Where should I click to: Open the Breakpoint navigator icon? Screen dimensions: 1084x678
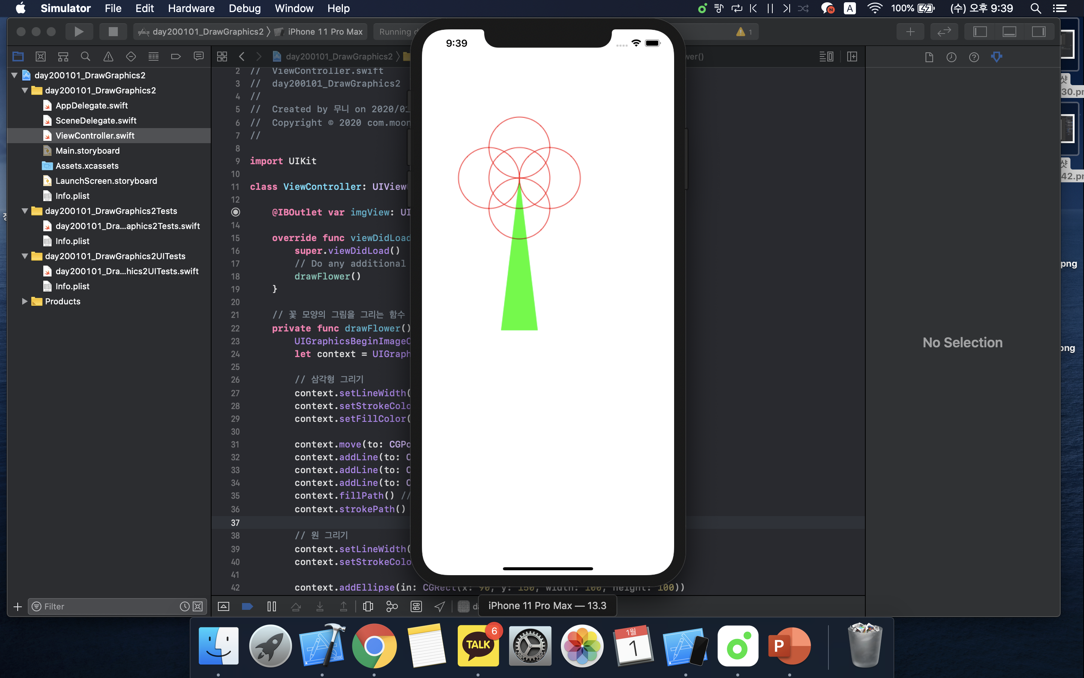(x=176, y=56)
